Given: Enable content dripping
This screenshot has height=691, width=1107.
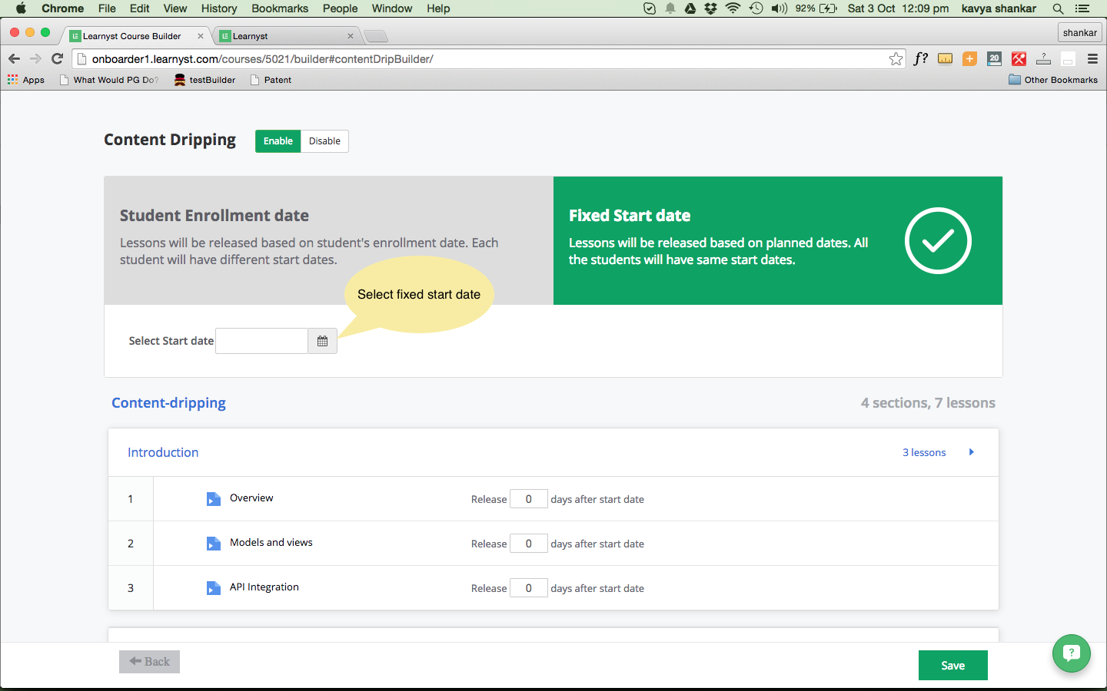Looking at the screenshot, I should coord(278,141).
